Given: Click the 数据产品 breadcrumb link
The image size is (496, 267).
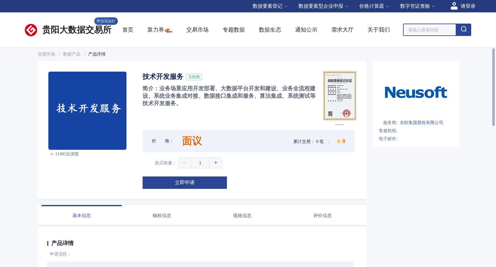Looking at the screenshot, I should 72,54.
